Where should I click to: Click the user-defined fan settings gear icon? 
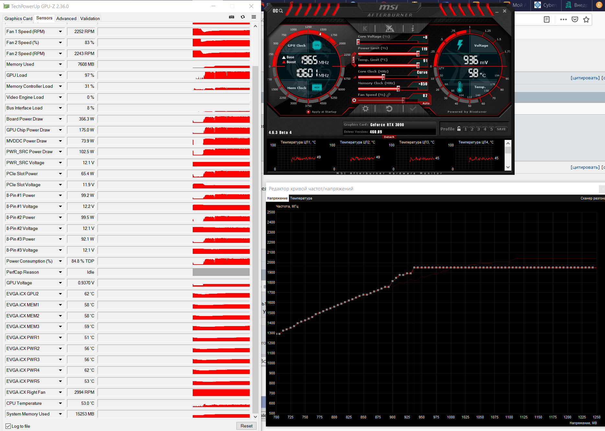tap(354, 100)
